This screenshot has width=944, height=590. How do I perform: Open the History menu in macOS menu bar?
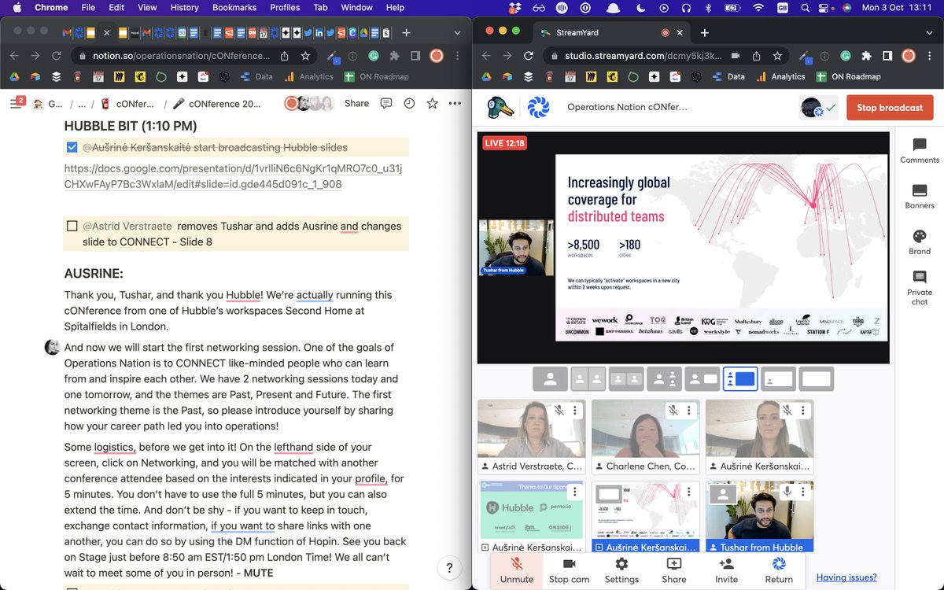(184, 7)
